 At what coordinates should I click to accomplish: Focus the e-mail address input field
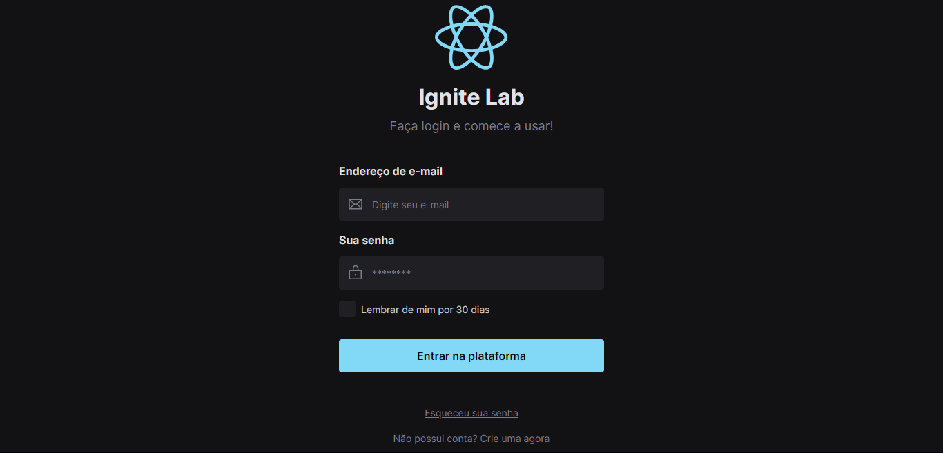[471, 204]
